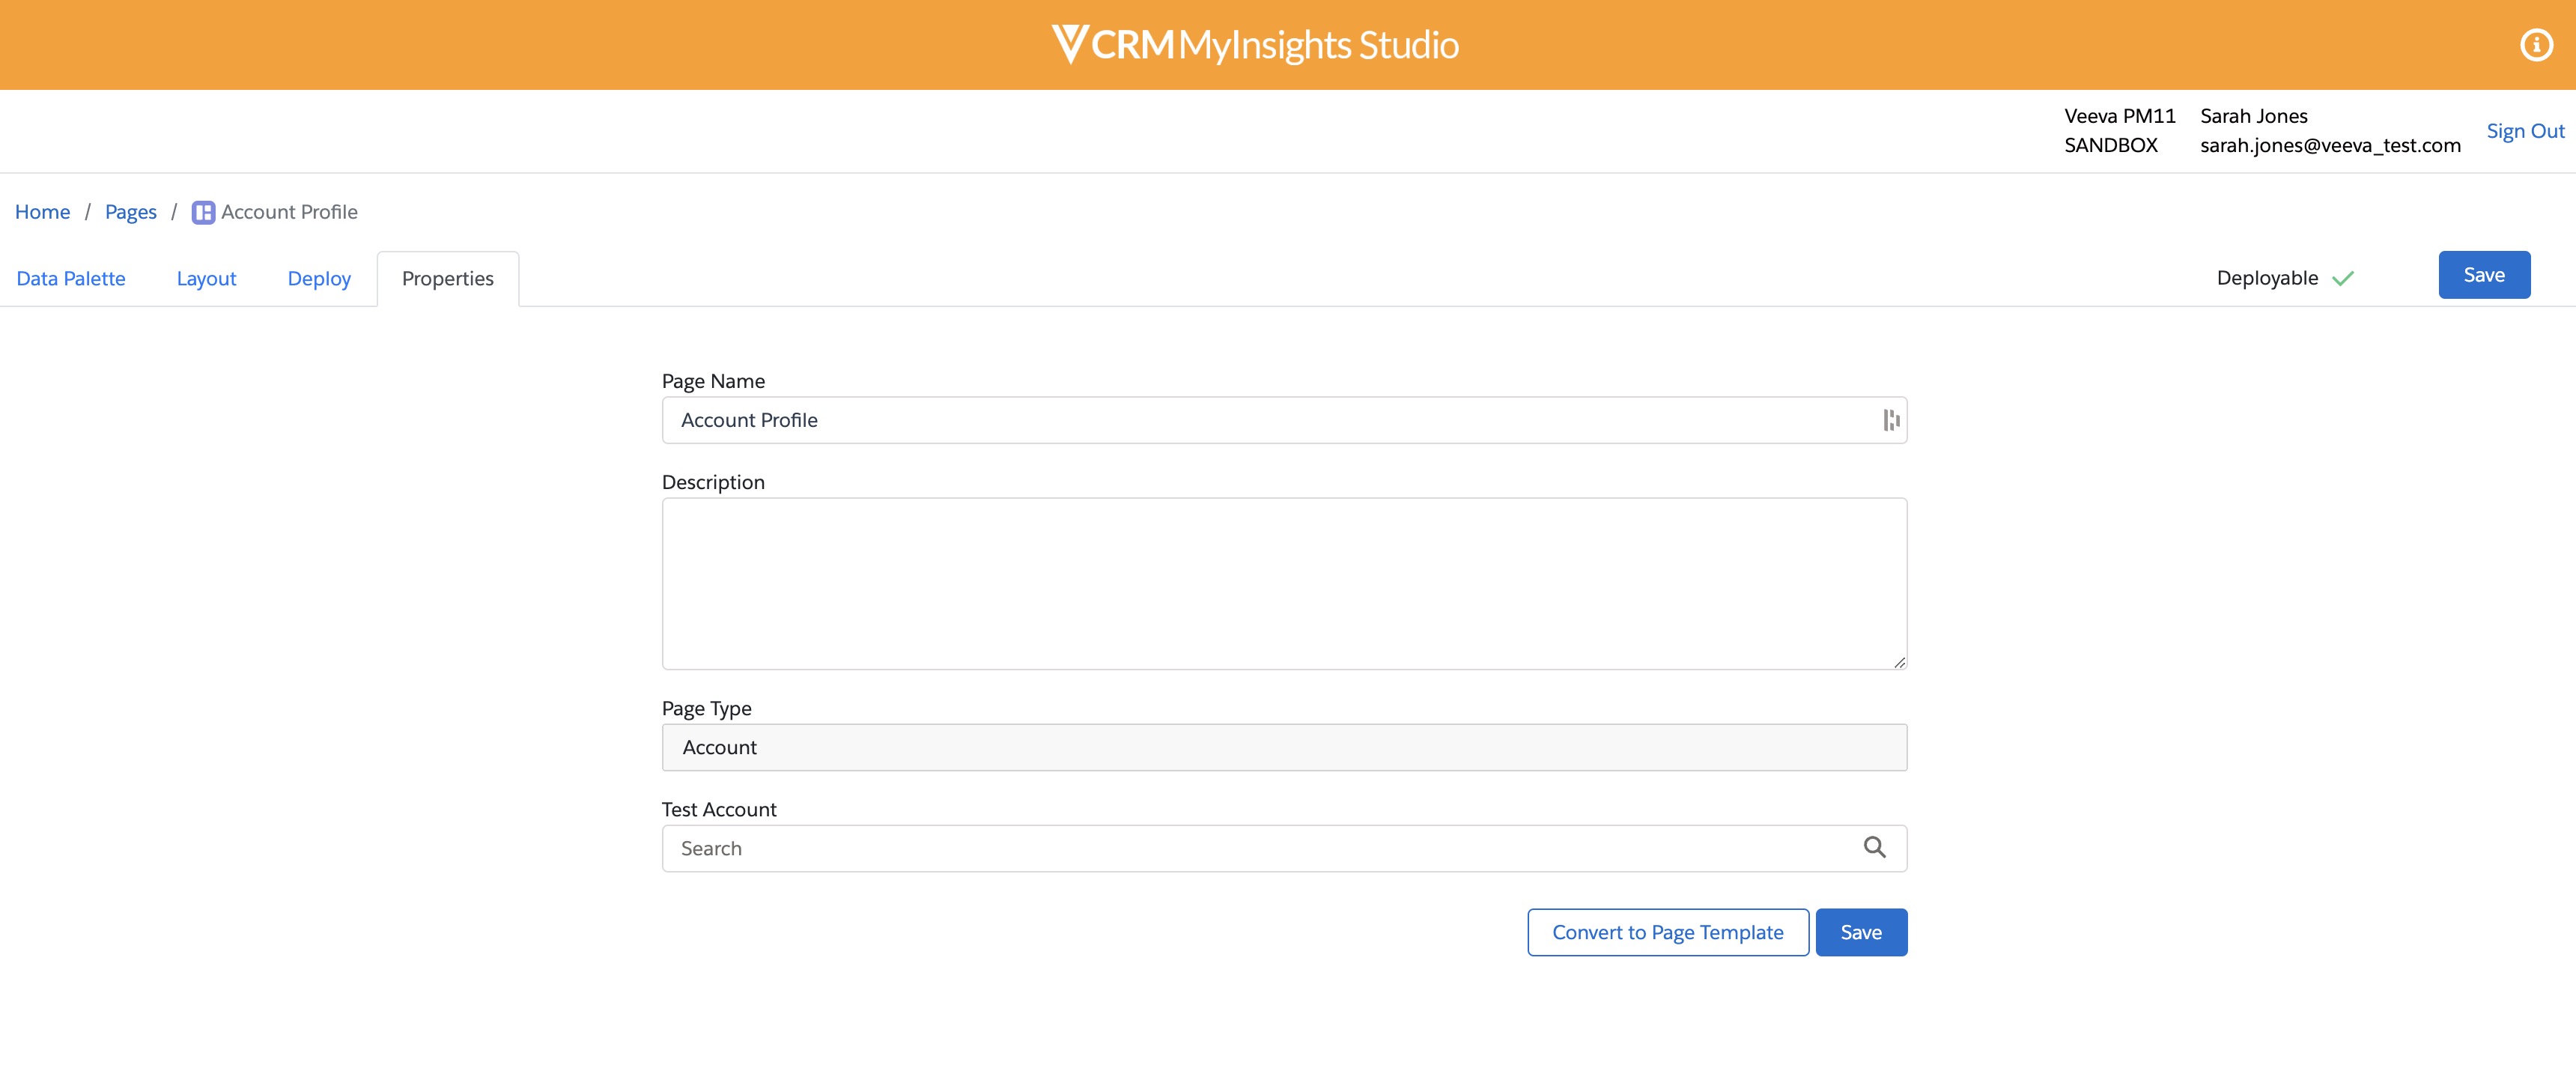Open the Pages breadcrumb link
Viewport: 2576px width, 1068px height.
[130, 212]
